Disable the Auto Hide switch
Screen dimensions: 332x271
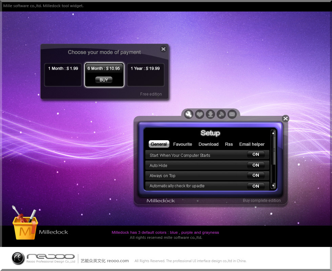[x=256, y=165]
